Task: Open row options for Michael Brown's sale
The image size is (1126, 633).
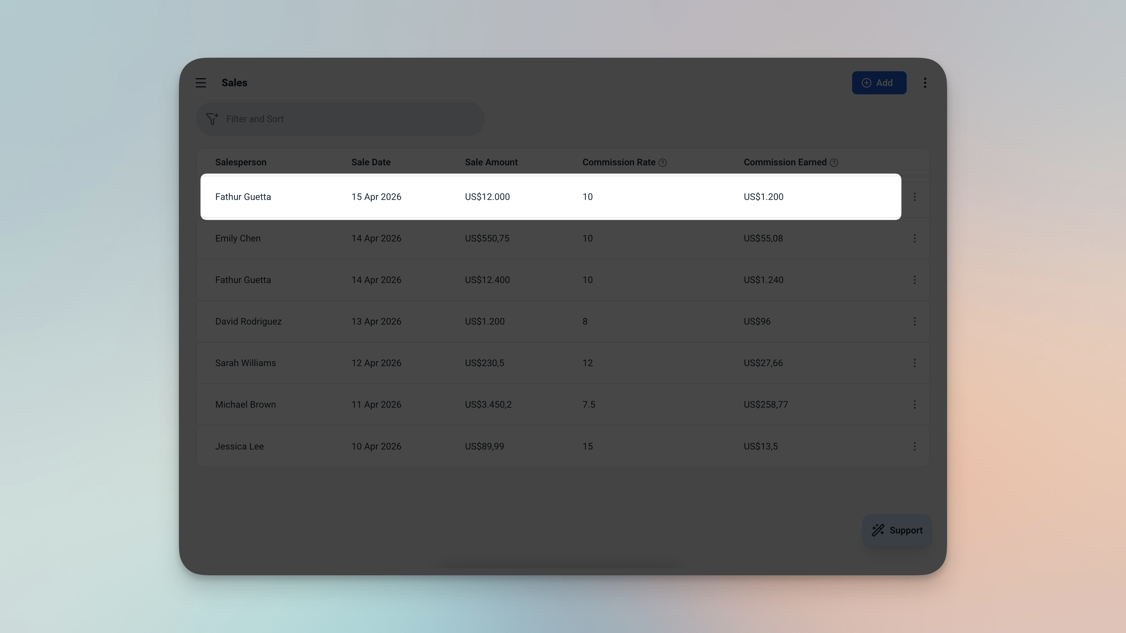Action: tap(915, 404)
